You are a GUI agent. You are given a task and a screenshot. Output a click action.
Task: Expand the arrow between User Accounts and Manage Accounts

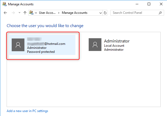pyautogui.click(x=59, y=13)
